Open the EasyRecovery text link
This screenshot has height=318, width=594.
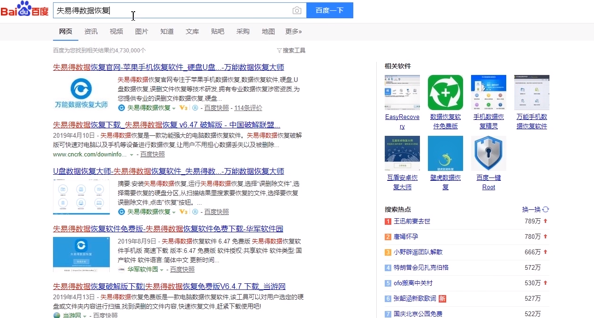(402, 121)
